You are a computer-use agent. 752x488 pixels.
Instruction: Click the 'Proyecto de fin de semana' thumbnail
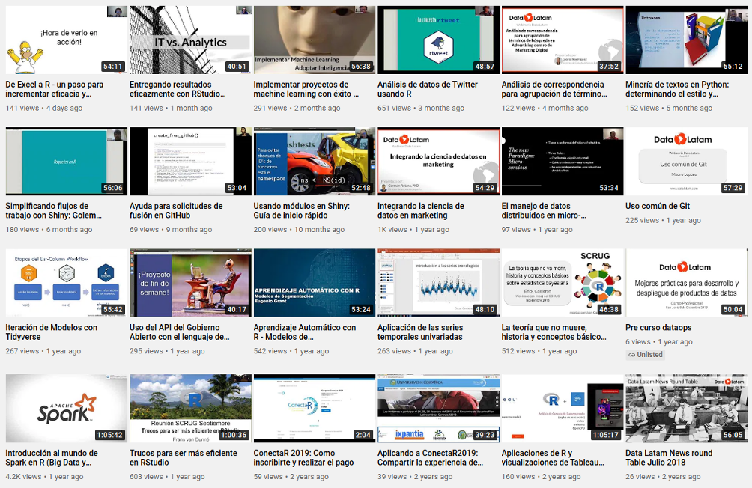pos(190,283)
